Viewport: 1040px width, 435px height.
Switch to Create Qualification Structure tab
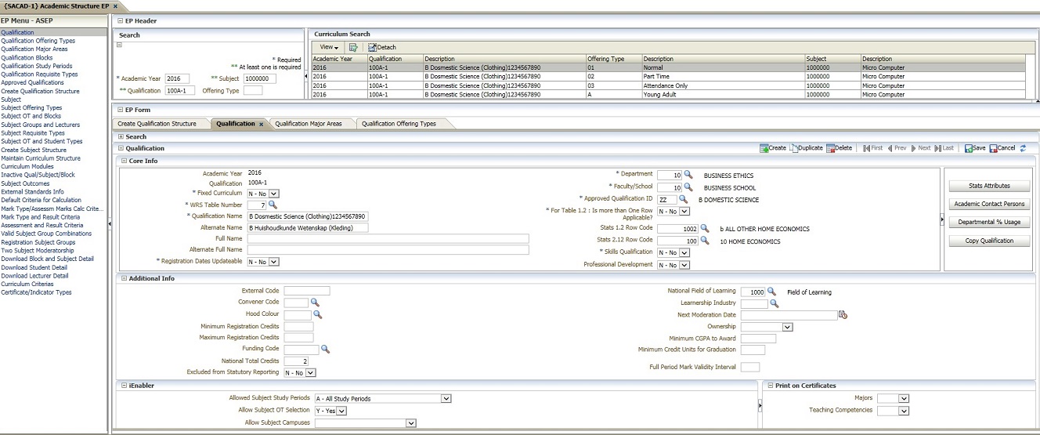[x=157, y=124]
